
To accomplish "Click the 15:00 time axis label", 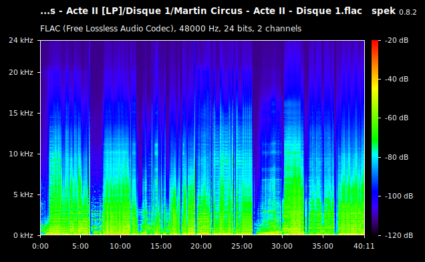I will [x=161, y=246].
